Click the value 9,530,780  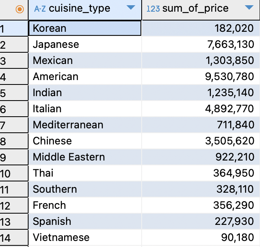tap(229, 77)
